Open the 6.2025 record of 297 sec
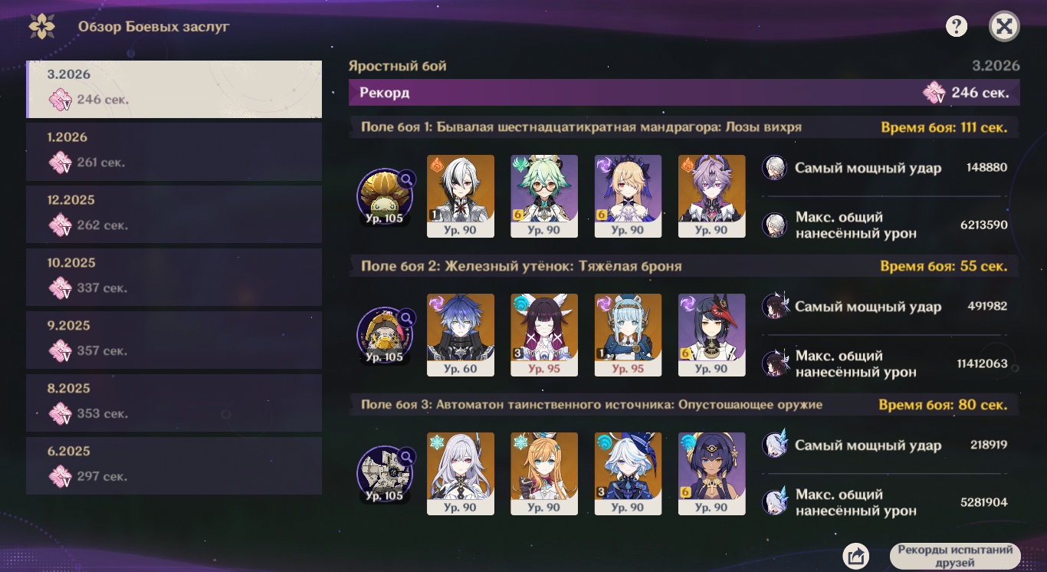Viewport: 1047px width, 572px height. (x=174, y=465)
